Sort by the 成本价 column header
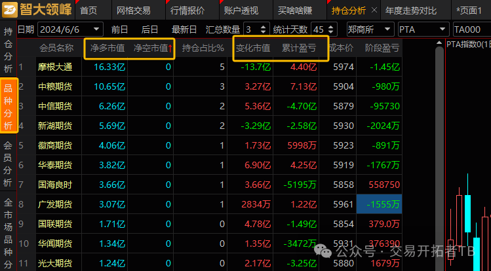 341,48
